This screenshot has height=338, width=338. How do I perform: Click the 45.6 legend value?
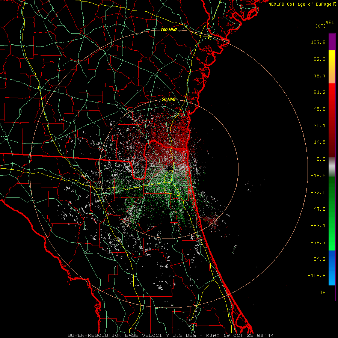click(x=320, y=109)
